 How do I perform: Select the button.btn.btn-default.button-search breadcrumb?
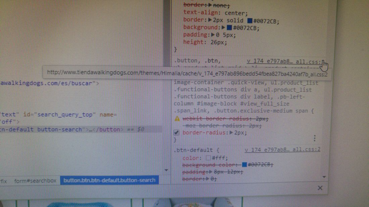point(109,180)
